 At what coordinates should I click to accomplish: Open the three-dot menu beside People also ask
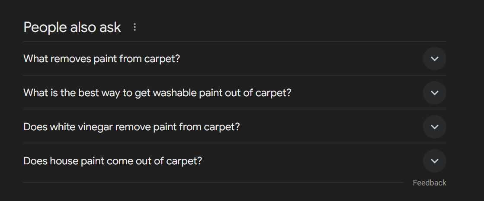point(135,27)
